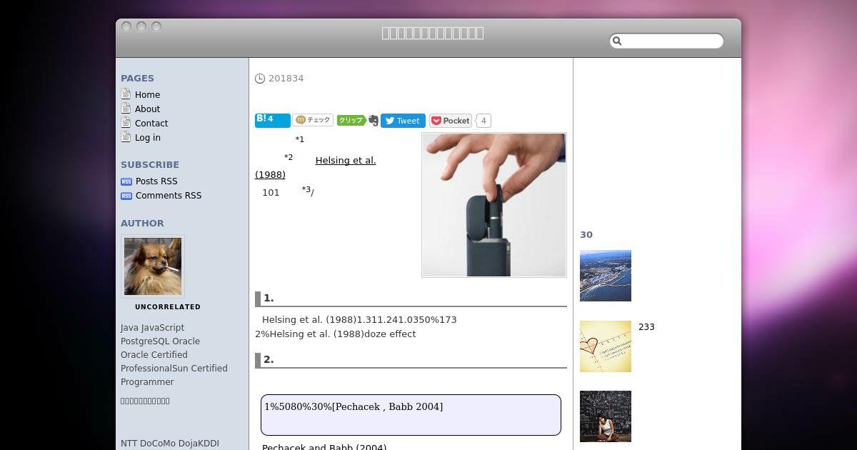Click the RSS icon next to Comments RSS
The height and width of the screenshot is (450, 857).
(126, 196)
